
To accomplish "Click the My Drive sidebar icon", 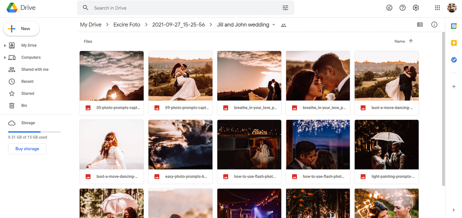I will 12,45.
